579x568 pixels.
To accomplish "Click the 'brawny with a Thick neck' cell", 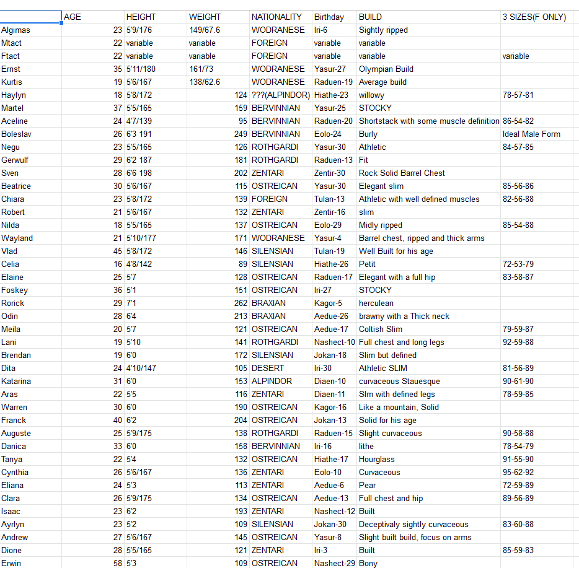I will 429,316.
